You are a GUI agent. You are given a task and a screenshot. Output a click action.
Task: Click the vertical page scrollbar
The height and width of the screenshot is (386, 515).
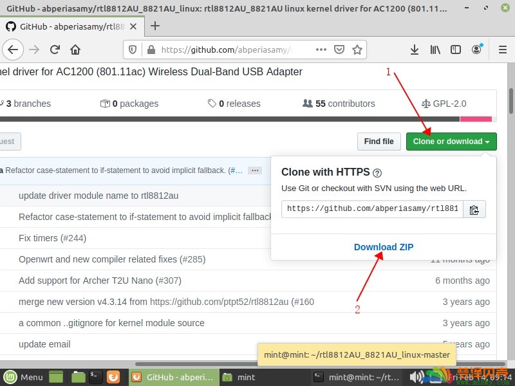point(511,101)
